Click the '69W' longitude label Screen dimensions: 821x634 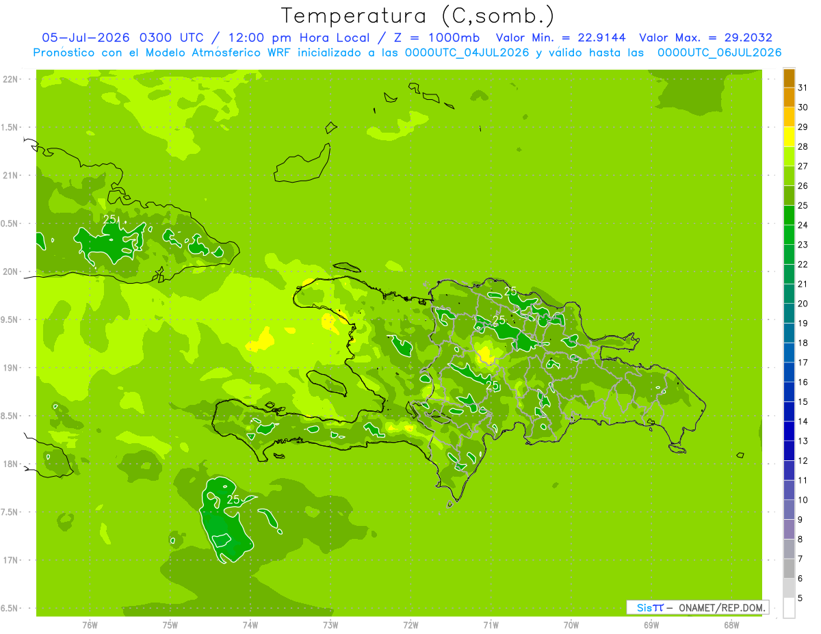click(x=651, y=625)
